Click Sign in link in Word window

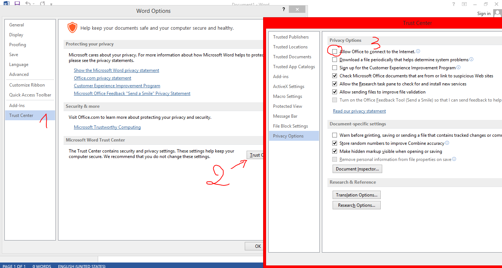(x=484, y=14)
